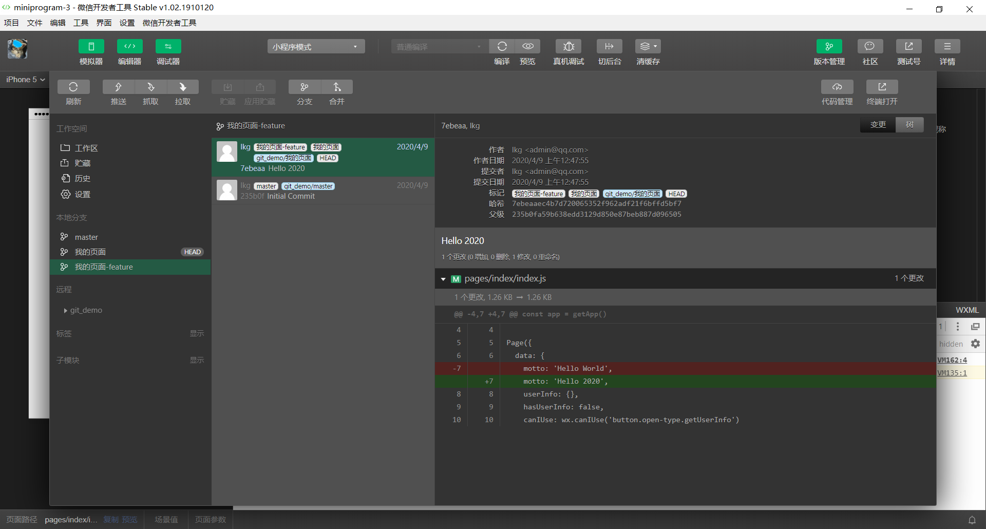Open the 文件 menu
Viewport: 986px width, 529px height.
point(34,23)
